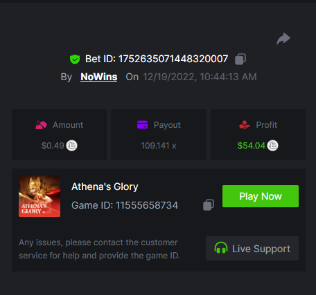Viewport: 316px width, 295px height.
Task: Open Live Support chat
Action: (x=252, y=249)
